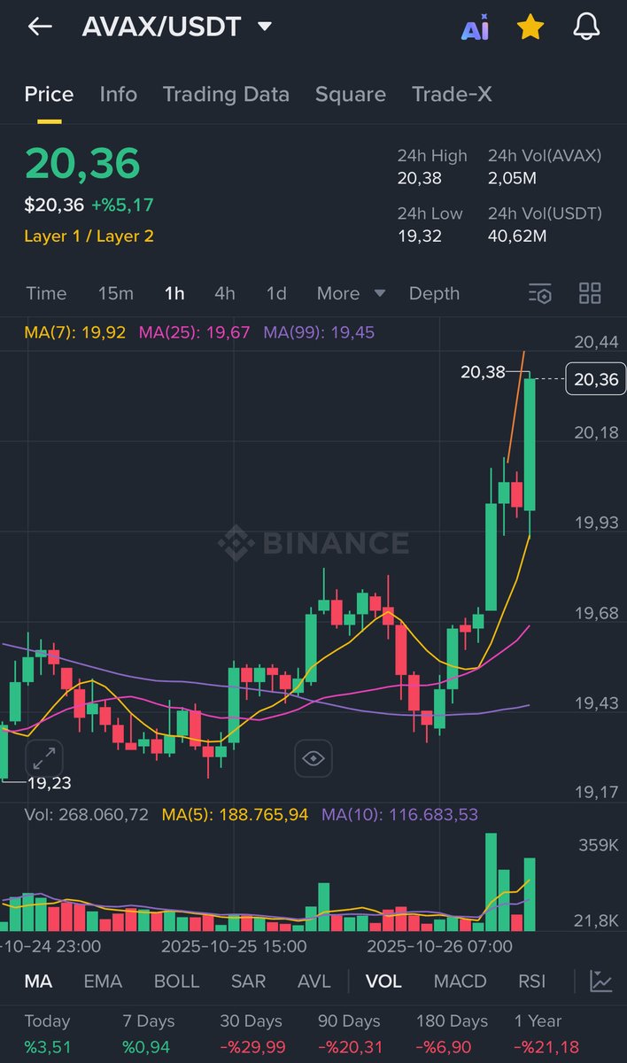Open the chart layout grid icon
The height and width of the screenshot is (1063, 627).
point(590,293)
